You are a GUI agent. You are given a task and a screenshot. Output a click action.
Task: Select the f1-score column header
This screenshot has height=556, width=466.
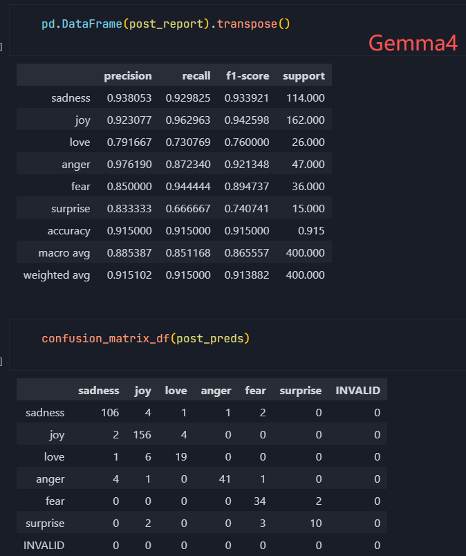[x=248, y=76]
